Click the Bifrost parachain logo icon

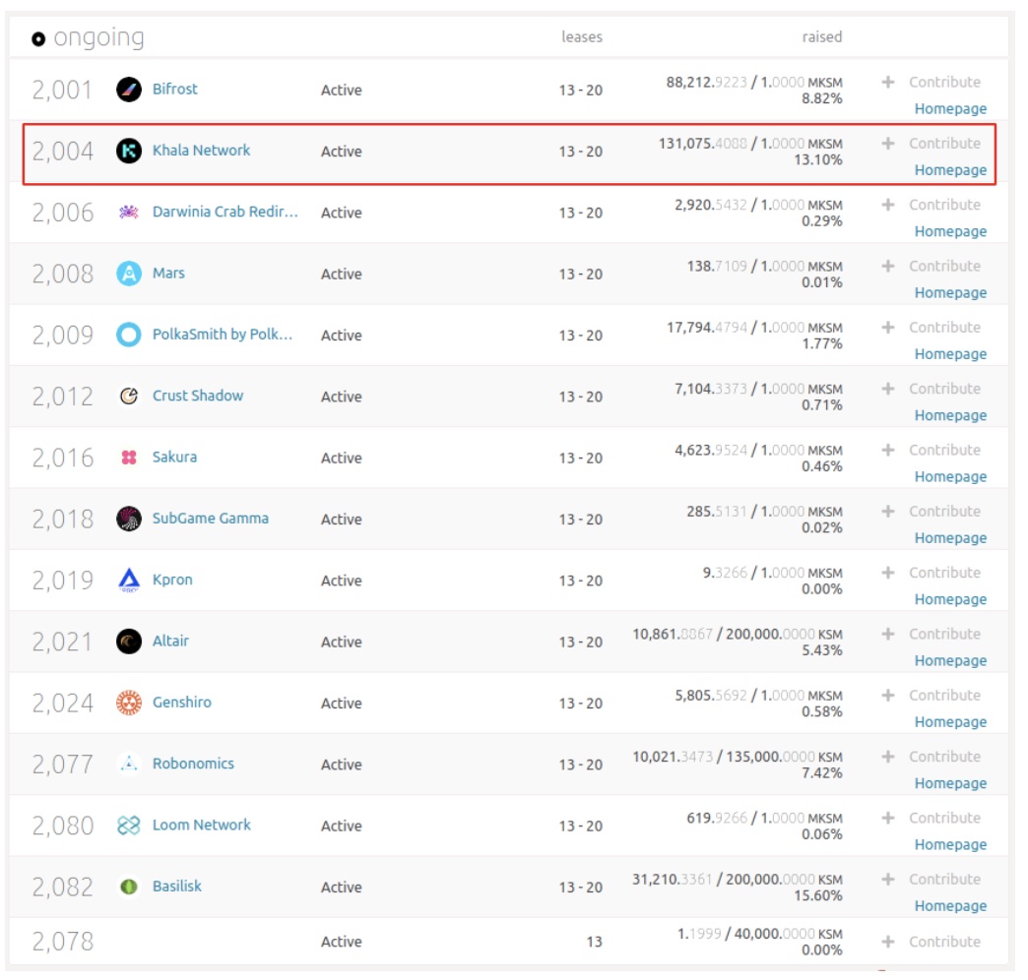pyautogui.click(x=128, y=90)
